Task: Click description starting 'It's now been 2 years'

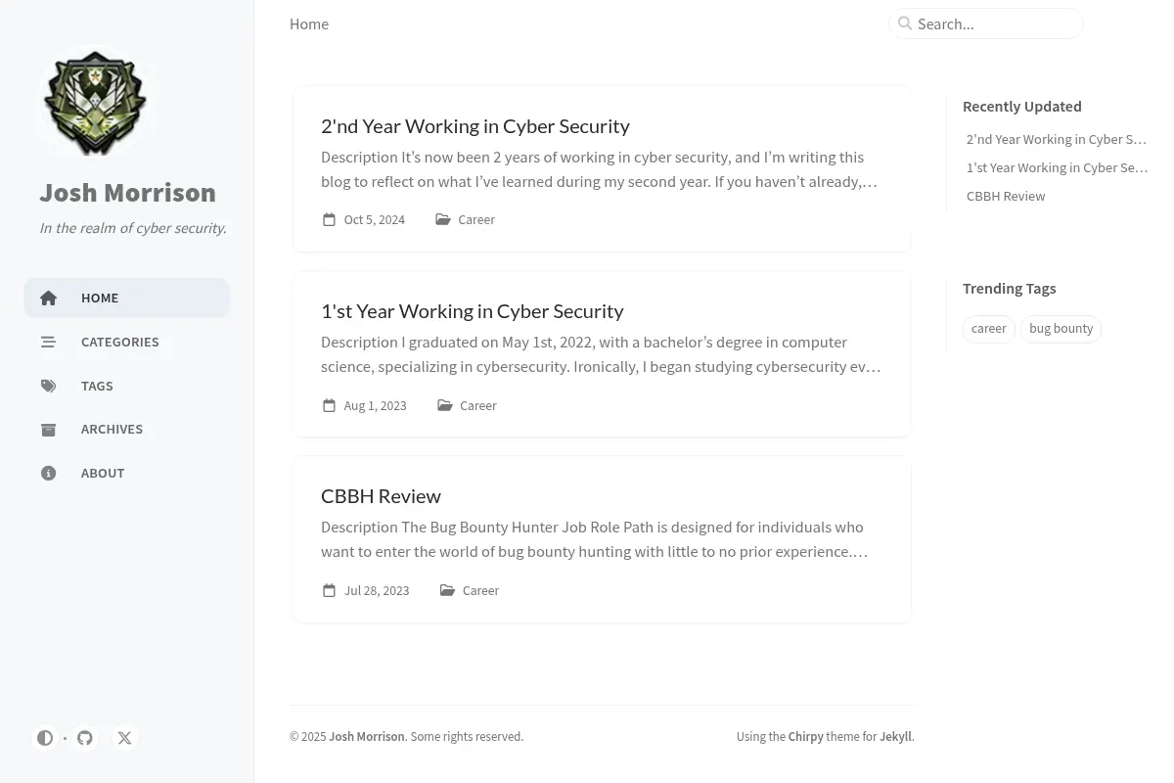Action: [x=601, y=169]
